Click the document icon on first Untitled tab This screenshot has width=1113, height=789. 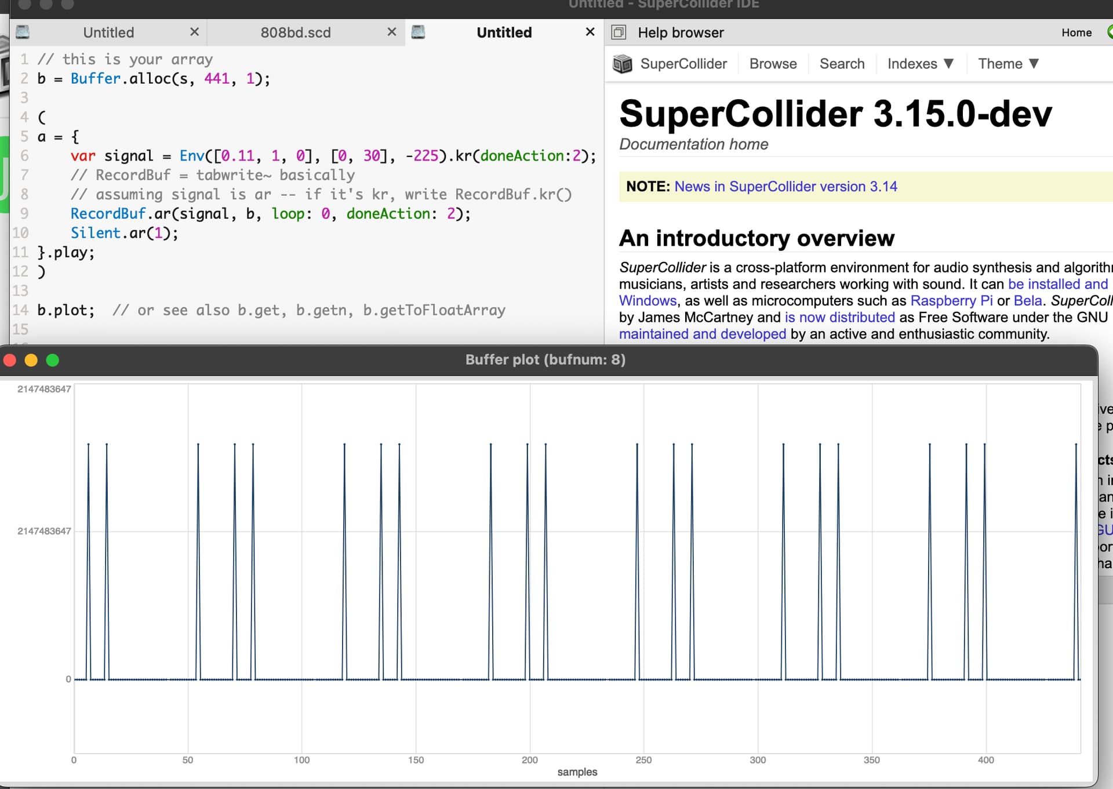tap(23, 32)
